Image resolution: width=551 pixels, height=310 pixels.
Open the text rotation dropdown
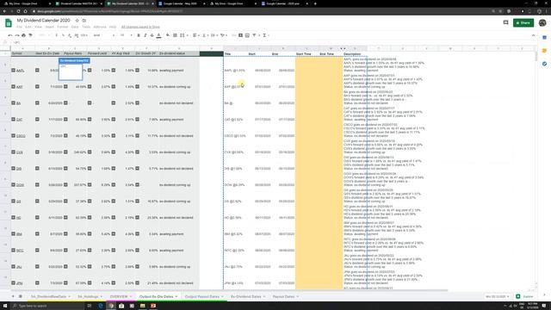[223, 35]
